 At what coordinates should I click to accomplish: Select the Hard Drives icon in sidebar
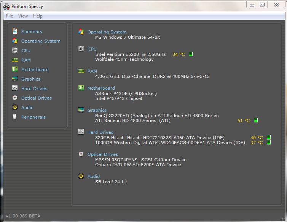15,88
